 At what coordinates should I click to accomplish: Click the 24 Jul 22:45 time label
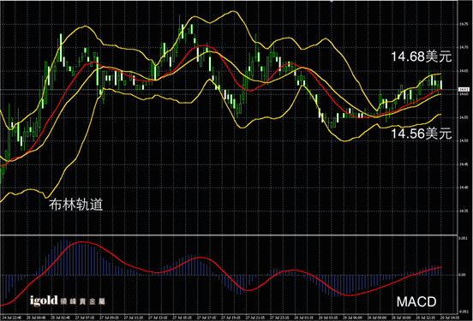click(12, 318)
